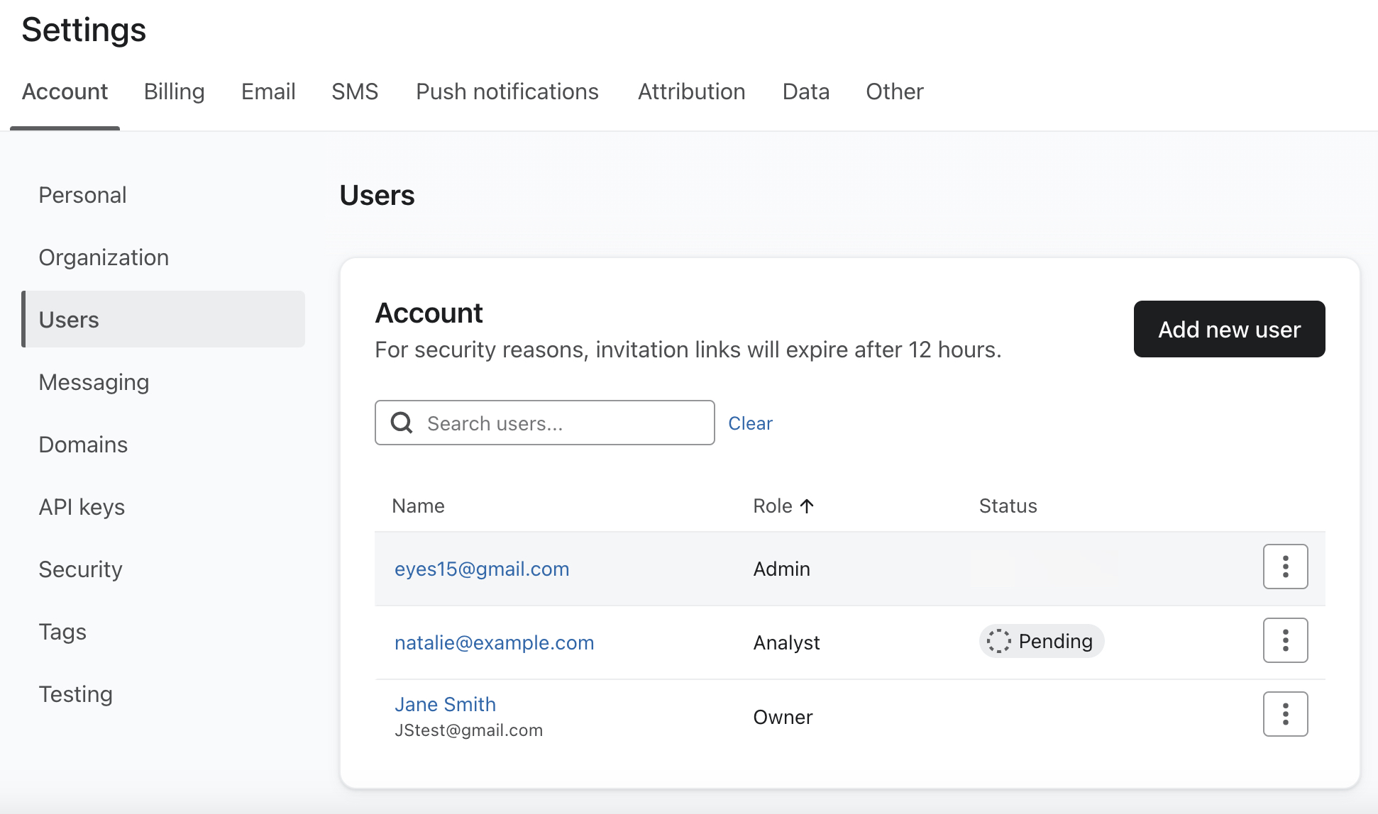
Task: Navigate to Organization settings section
Action: tap(104, 256)
